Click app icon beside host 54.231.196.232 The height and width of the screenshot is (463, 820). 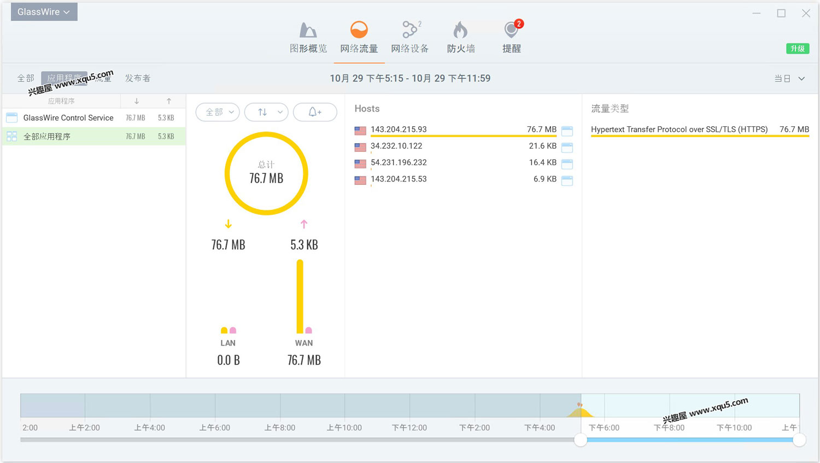point(567,163)
